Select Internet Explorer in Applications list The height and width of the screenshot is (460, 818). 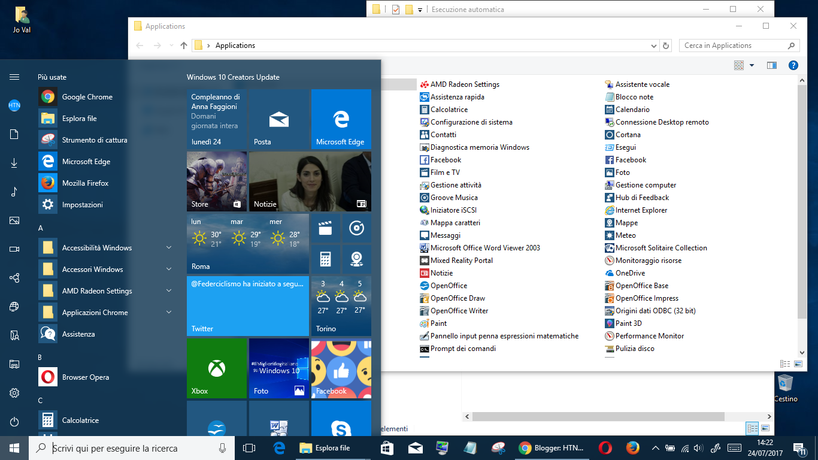(x=636, y=210)
